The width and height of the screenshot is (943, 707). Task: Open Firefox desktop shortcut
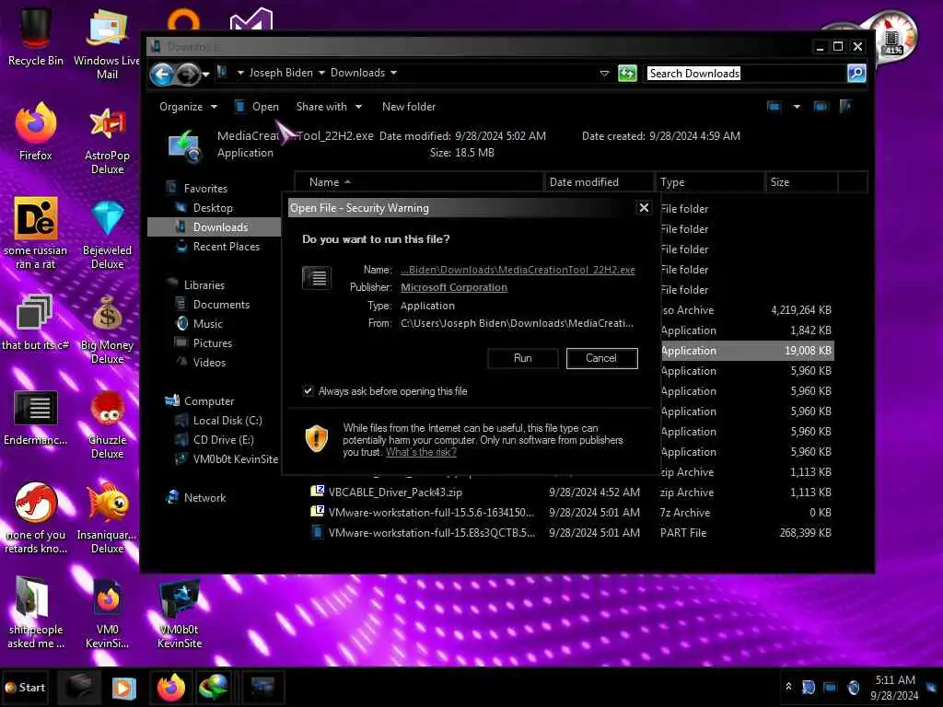pos(35,131)
